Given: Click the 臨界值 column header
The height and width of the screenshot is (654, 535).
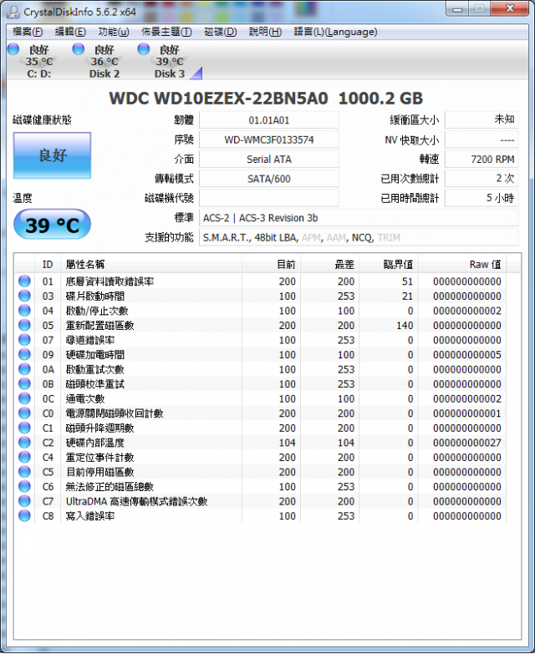Looking at the screenshot, I should coord(389,265).
